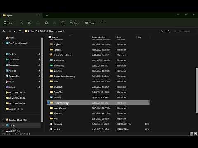Viewport: 198px width, 148px height.
Task: Open the Sort dropdown menu
Action: pyautogui.click(x=75, y=23)
